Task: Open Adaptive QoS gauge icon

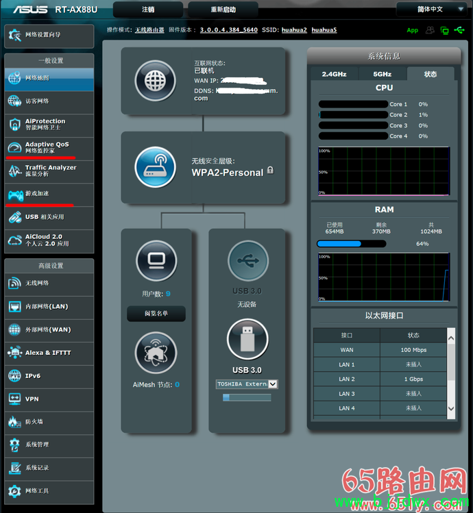Action: point(14,147)
